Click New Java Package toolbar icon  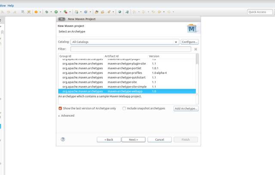(x=76, y=12)
